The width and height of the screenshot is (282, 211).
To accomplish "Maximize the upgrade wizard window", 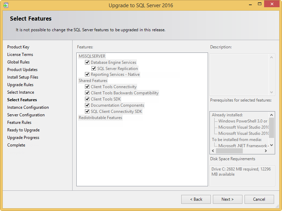I will [260, 4].
